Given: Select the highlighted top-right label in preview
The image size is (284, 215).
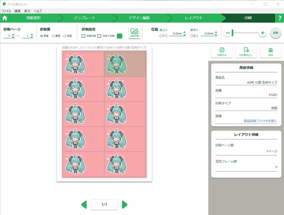Looking at the screenshot, I should 125,64.
